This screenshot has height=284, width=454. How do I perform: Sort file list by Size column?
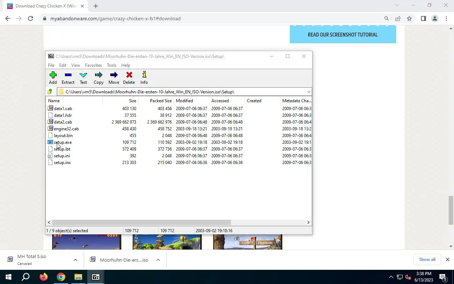pos(121,101)
